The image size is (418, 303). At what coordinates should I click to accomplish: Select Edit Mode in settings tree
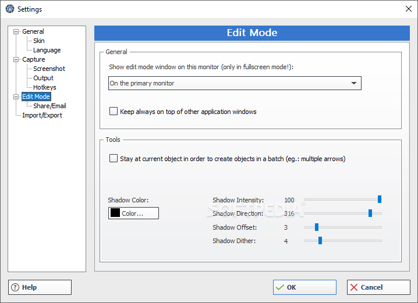pyautogui.click(x=36, y=97)
